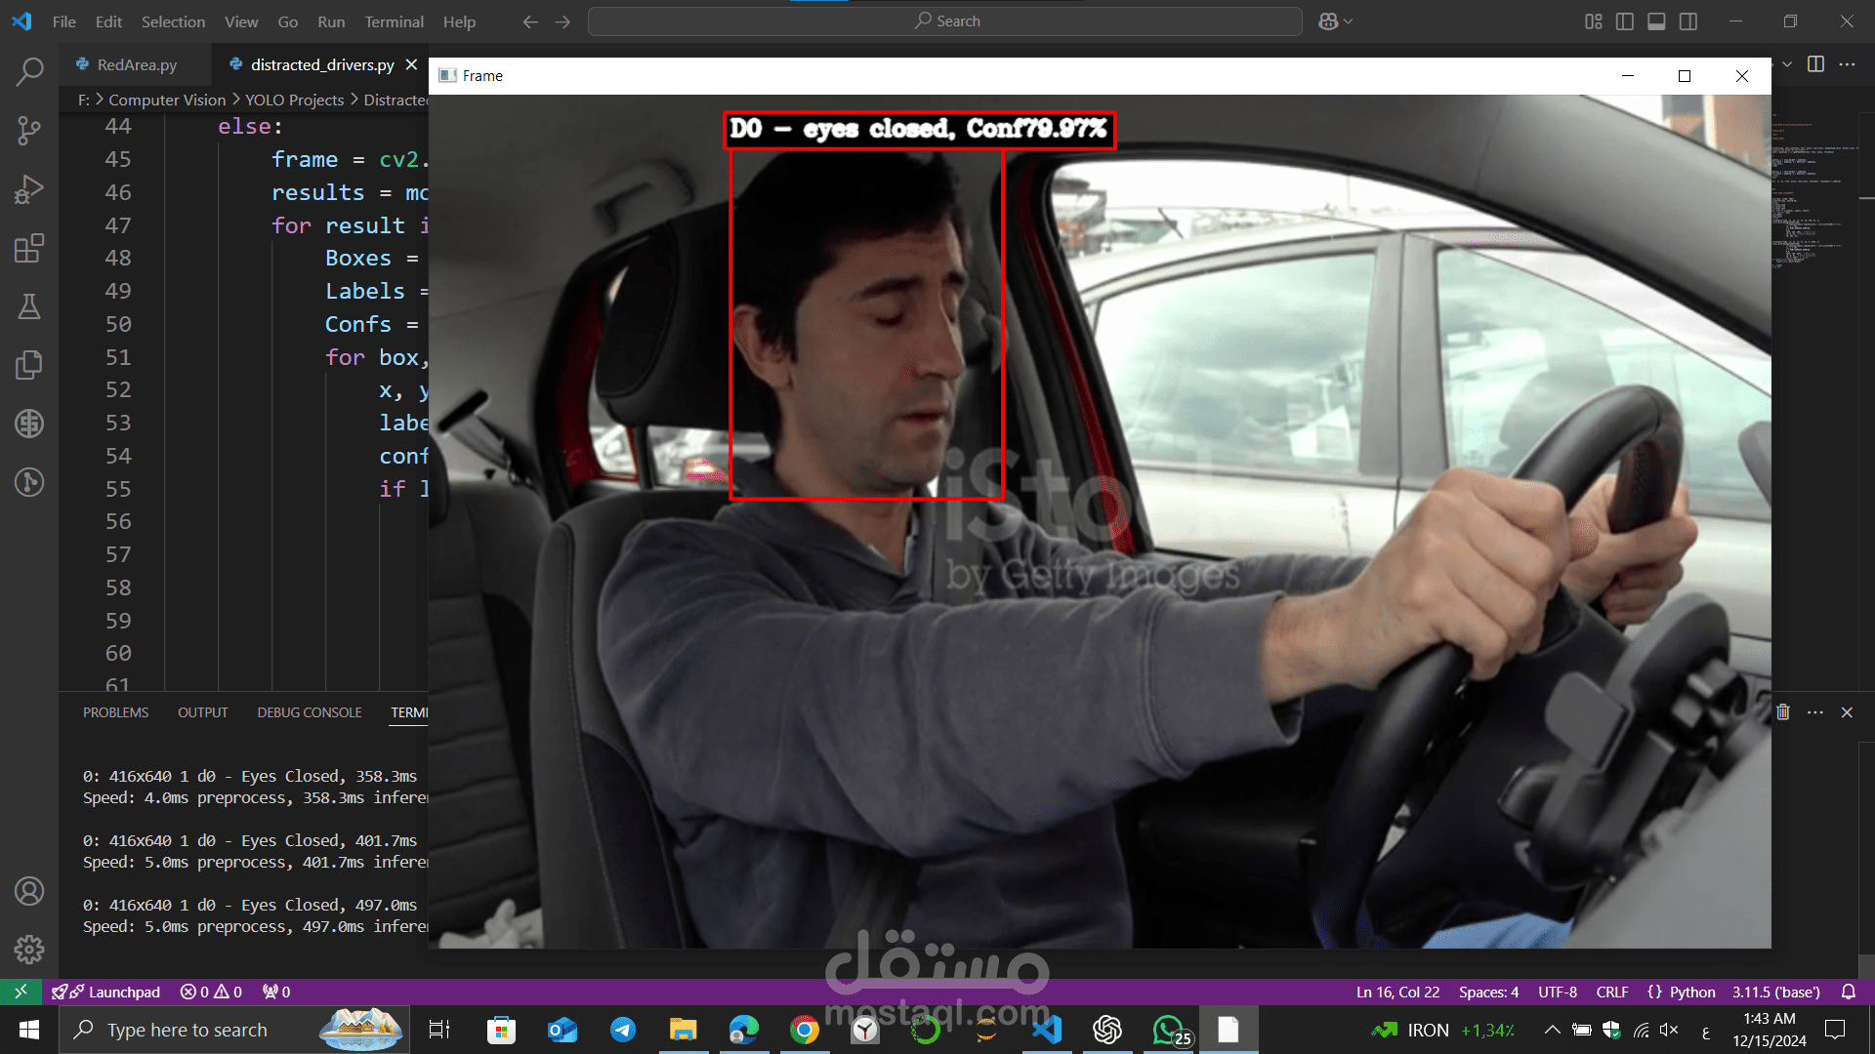This screenshot has width=1875, height=1054.
Task: Open the Source Control view
Action: [29, 130]
